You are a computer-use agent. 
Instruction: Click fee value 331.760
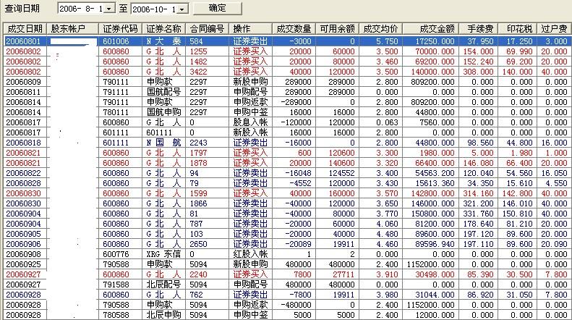[478, 214]
